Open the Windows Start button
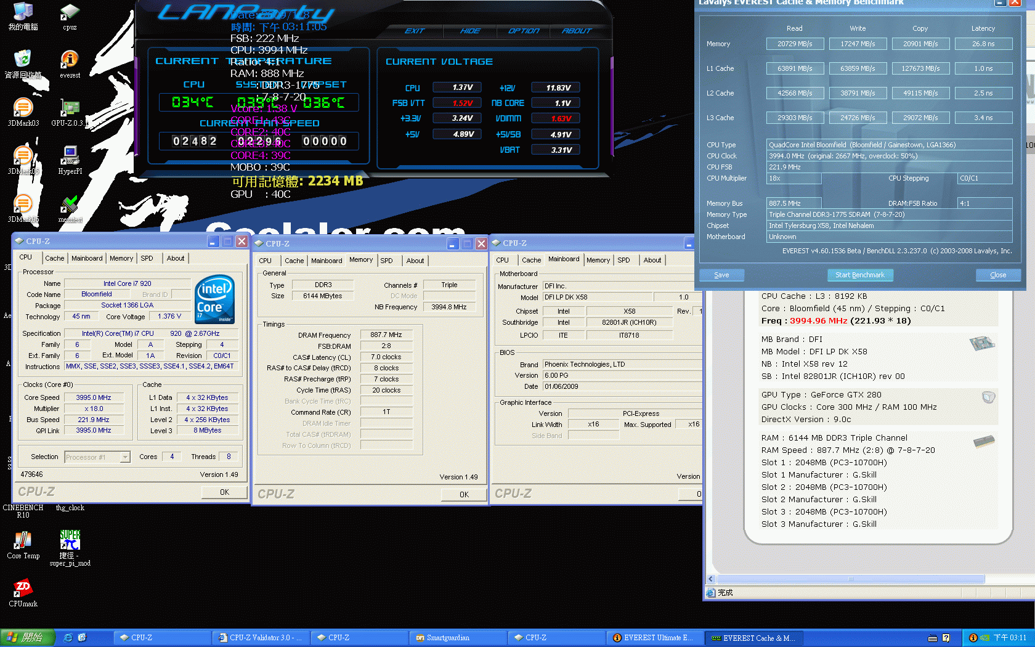The width and height of the screenshot is (1035, 647). (x=27, y=638)
